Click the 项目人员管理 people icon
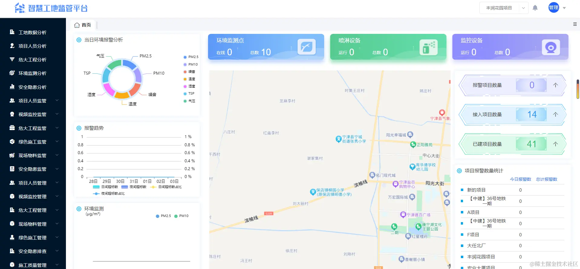The image size is (580, 269). [x=12, y=183]
